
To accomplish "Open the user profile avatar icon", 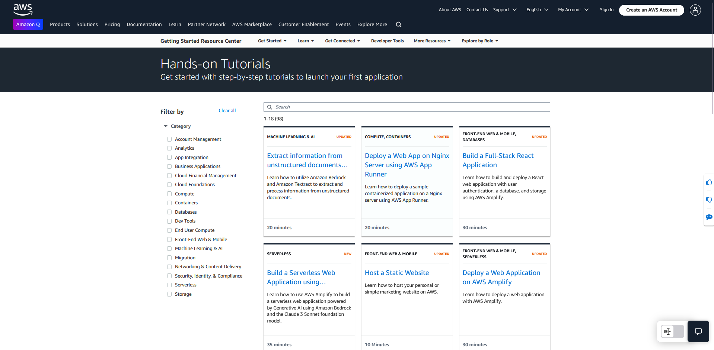I will pos(695,10).
